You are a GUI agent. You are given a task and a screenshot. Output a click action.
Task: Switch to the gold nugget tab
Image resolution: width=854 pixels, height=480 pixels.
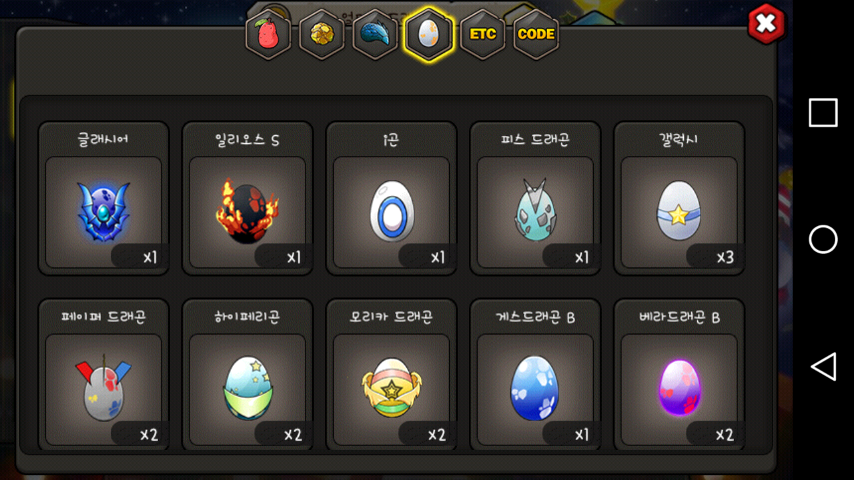coord(322,34)
